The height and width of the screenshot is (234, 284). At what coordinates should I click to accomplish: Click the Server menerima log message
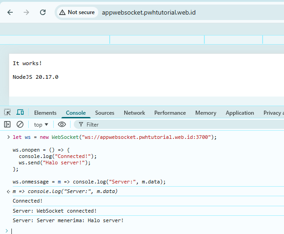[x=68, y=220]
